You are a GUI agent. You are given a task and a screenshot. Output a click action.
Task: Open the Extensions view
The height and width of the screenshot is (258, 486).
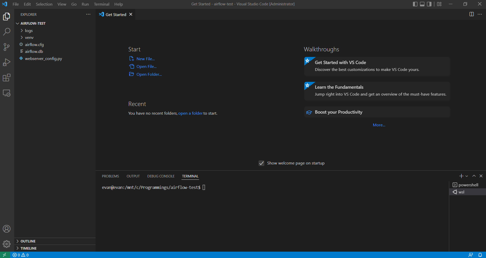click(x=7, y=78)
